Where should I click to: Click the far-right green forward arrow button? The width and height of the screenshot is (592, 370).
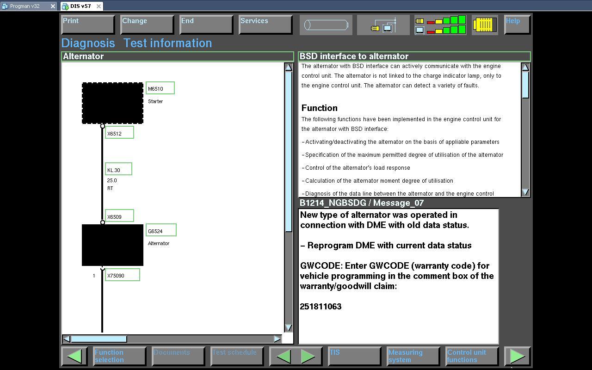[517, 356]
